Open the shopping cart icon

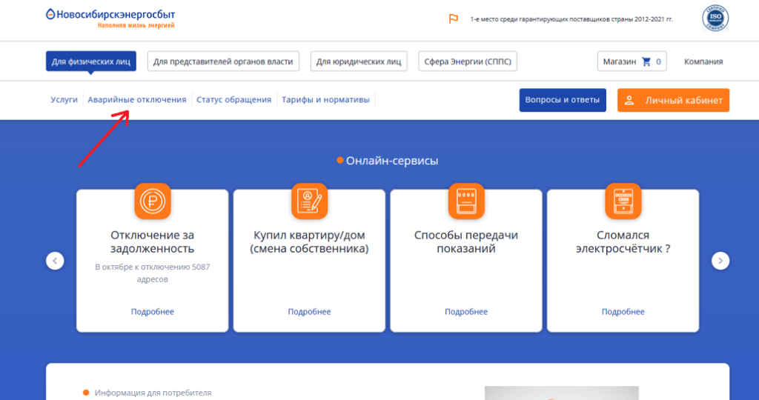coord(646,61)
